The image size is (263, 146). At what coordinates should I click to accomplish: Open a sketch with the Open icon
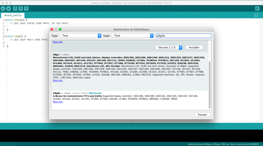(21, 9)
